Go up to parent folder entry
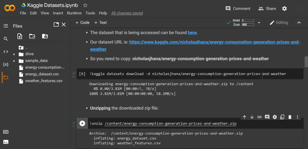 click(x=21, y=48)
